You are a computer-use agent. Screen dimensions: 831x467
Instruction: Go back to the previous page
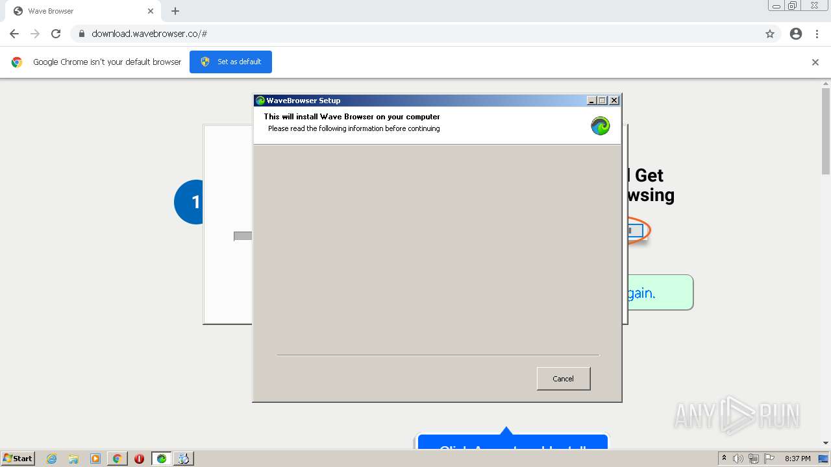coord(14,34)
